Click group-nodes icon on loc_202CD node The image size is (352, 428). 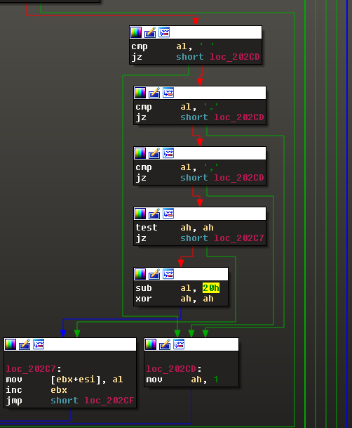click(179, 344)
